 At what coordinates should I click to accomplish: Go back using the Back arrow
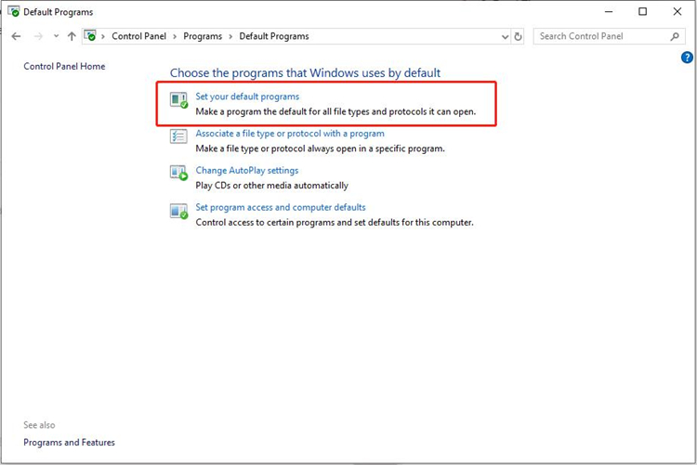16,36
